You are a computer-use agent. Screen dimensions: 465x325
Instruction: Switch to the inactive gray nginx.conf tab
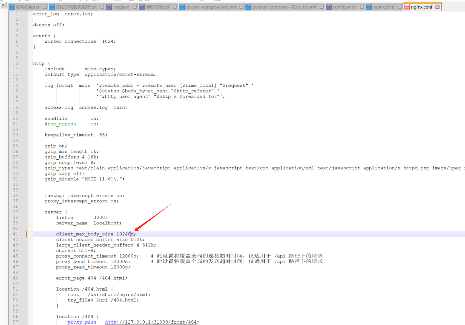coord(384,7)
